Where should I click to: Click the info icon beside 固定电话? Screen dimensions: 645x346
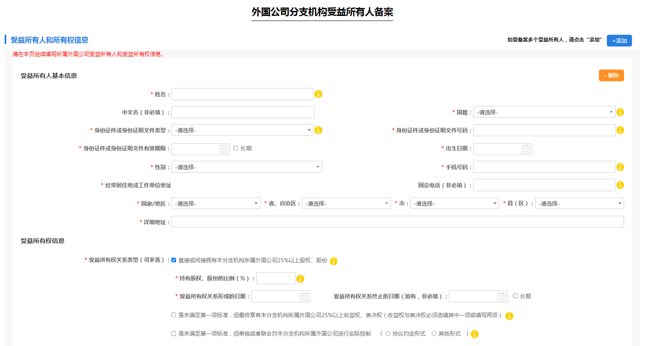[621, 185]
